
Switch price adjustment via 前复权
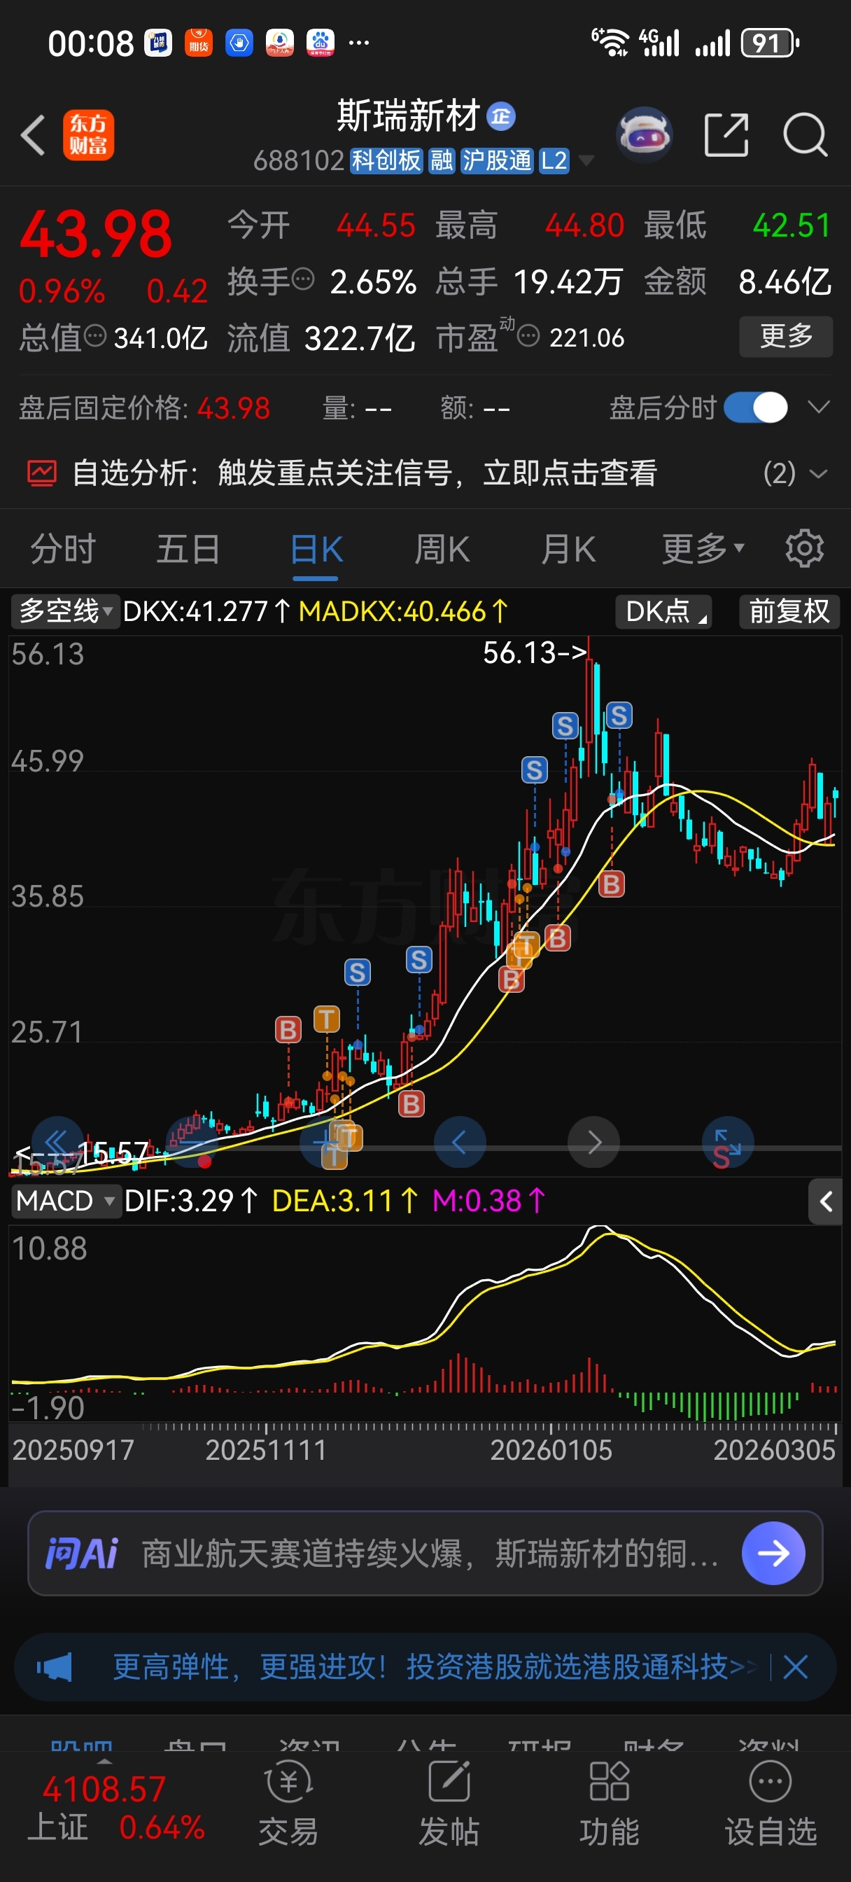(789, 611)
